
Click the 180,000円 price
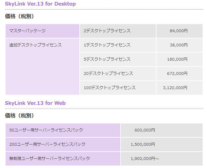[x=177, y=59]
